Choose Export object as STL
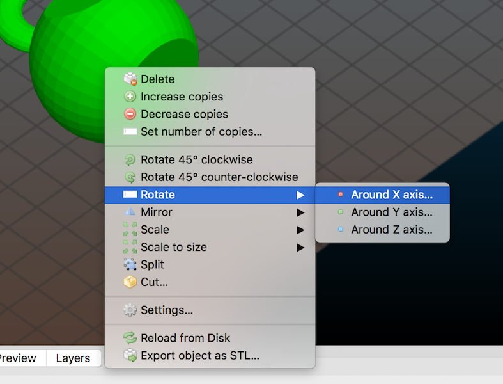Viewport: 503px width, 384px height. pos(199,356)
